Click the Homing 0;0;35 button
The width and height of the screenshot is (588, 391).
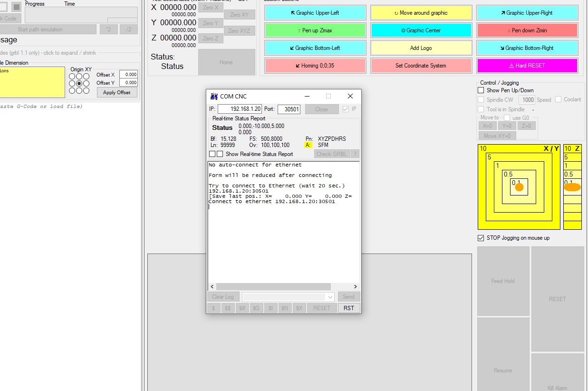[x=315, y=66]
